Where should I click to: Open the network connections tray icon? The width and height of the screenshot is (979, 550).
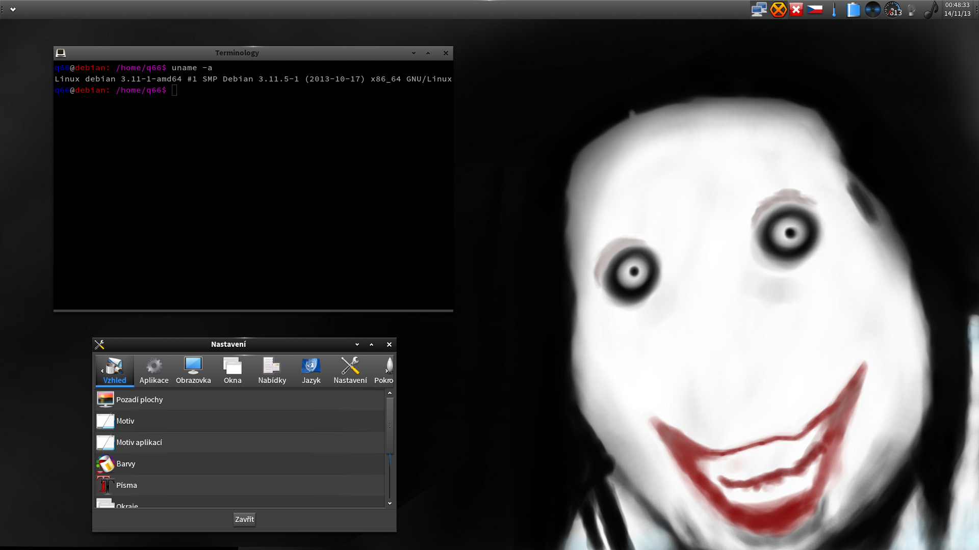(759, 10)
